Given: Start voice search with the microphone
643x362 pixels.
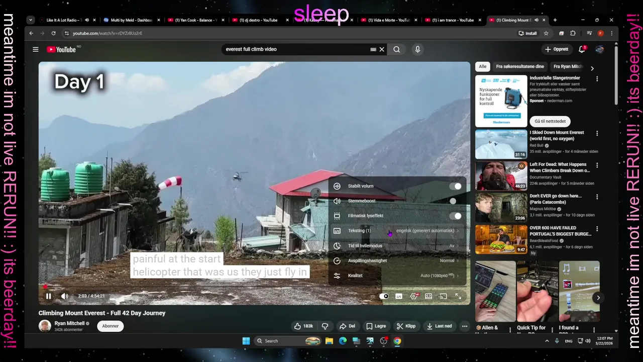Looking at the screenshot, I should point(417,49).
